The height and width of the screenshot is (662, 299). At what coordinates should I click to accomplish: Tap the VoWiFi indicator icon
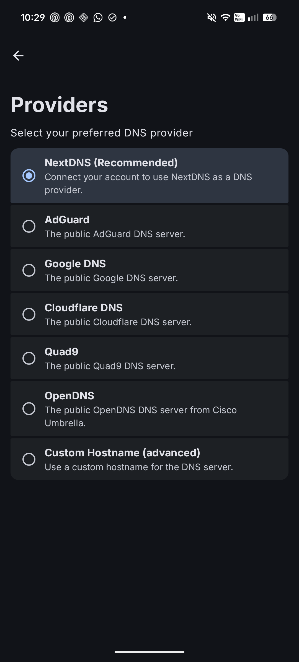tap(239, 18)
